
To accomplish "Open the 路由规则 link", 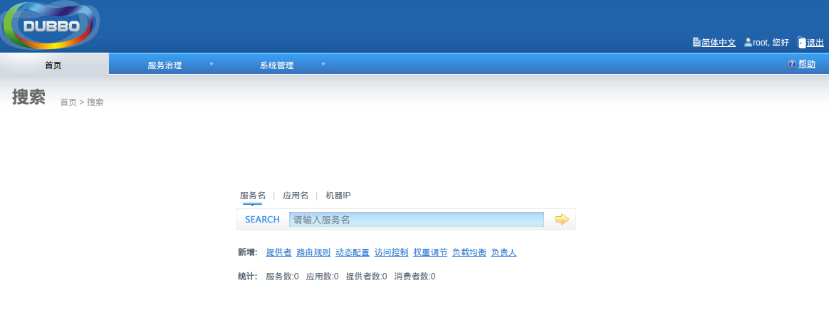I will pos(313,252).
